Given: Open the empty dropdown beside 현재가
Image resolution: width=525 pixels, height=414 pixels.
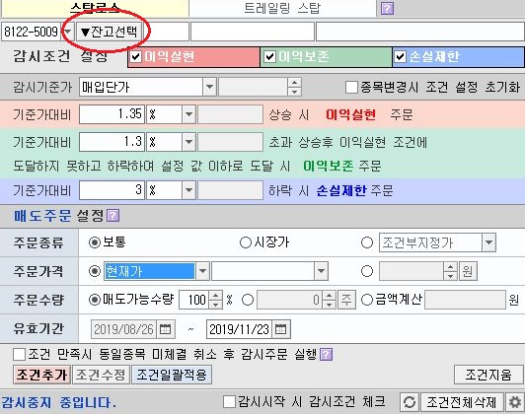Looking at the screenshot, I should [321, 271].
